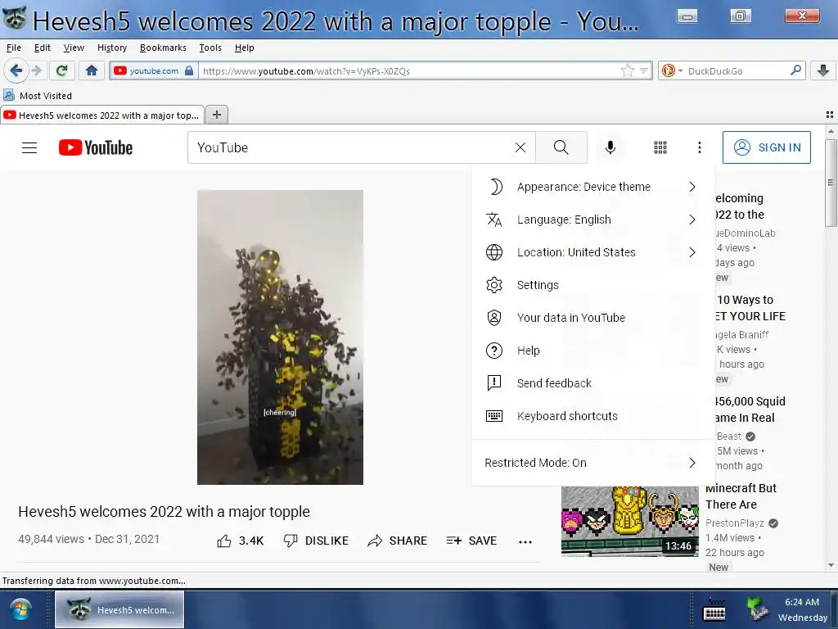The width and height of the screenshot is (838, 629).
Task: Open the 10 Ways to suggested video
Action: (751, 308)
